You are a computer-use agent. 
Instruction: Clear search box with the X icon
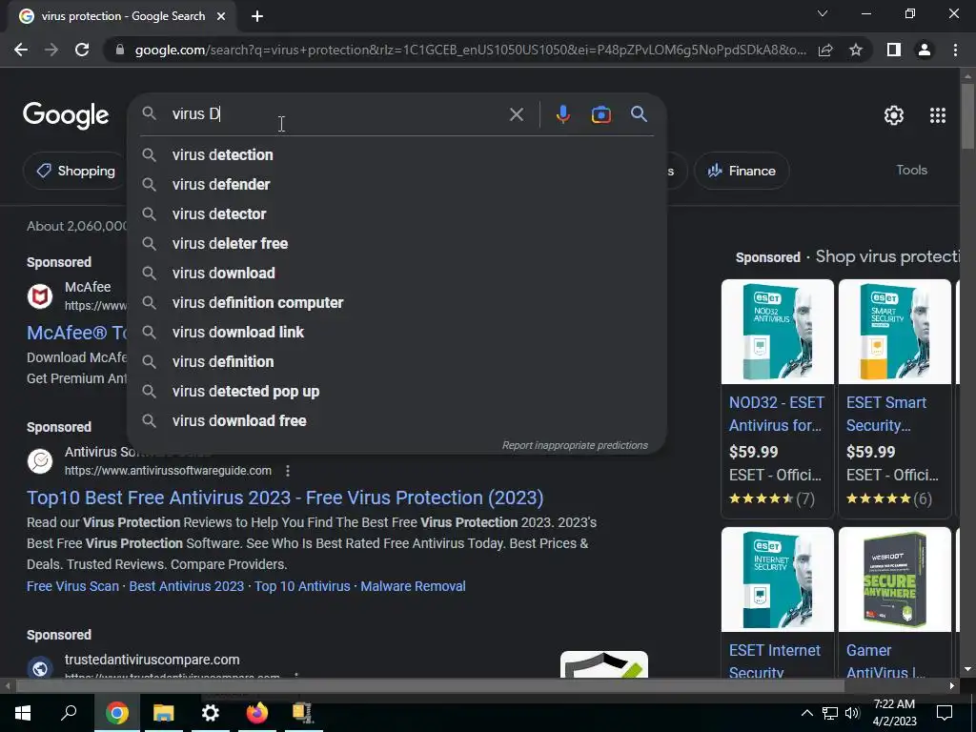pos(516,114)
